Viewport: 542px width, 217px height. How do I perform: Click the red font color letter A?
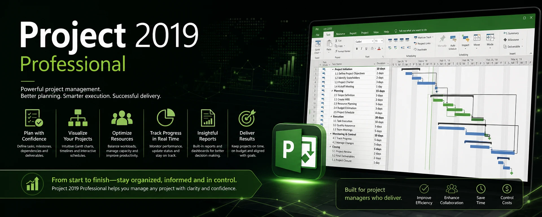point(379,48)
